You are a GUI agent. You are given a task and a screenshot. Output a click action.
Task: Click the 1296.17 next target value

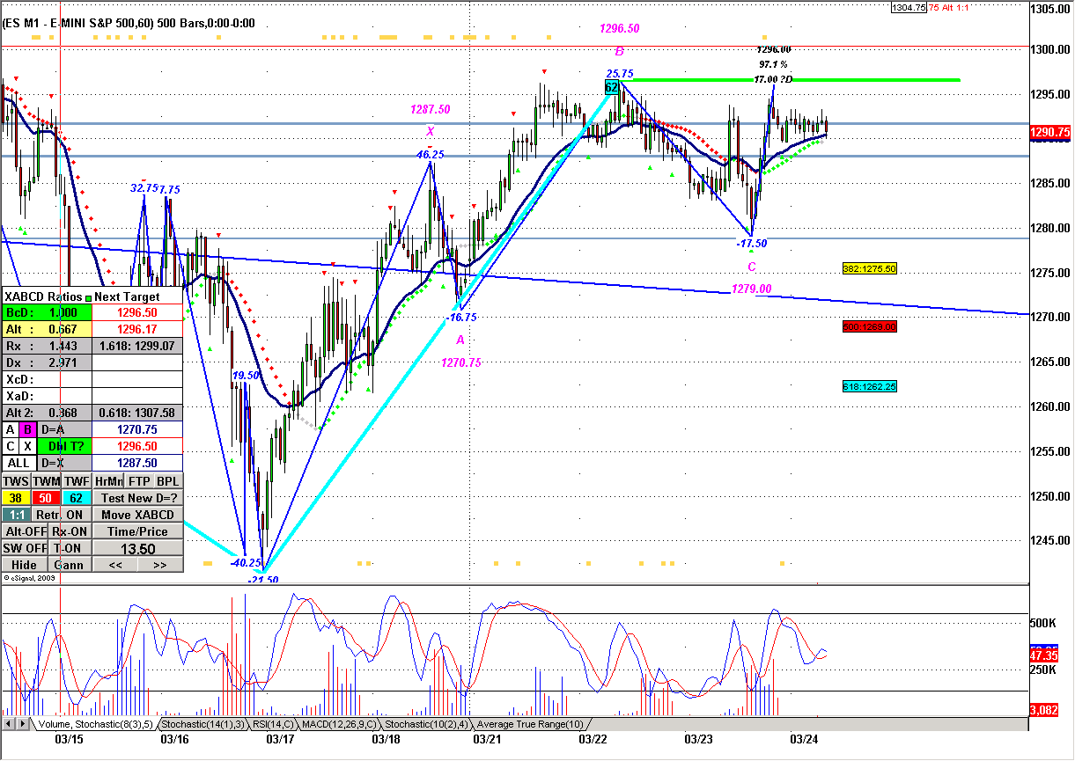point(137,329)
